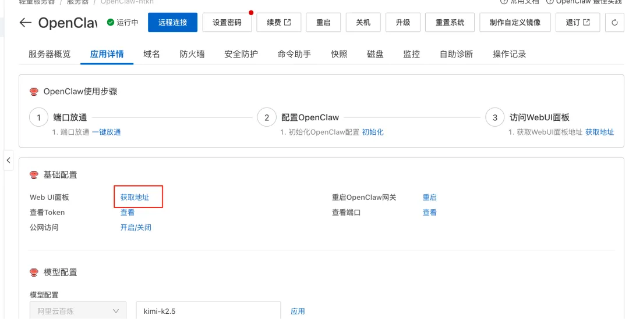Click 查看 next to 查看端口

click(x=430, y=213)
